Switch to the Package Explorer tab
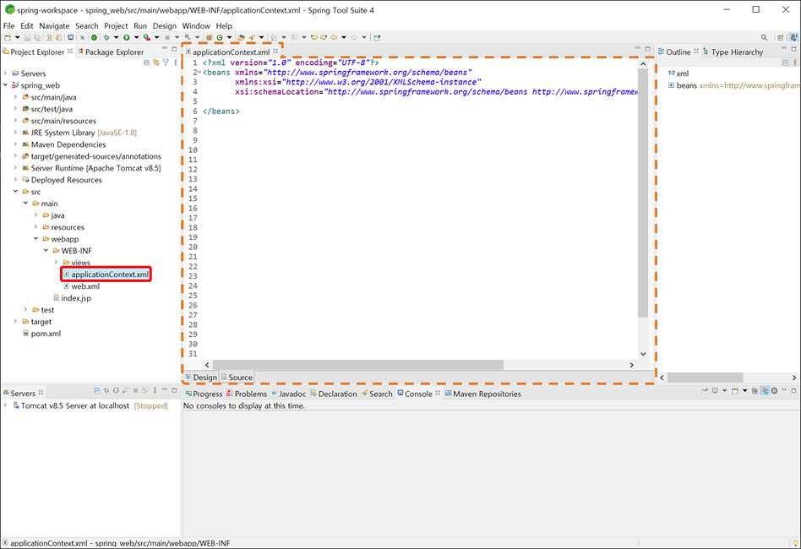Image resolution: width=801 pixels, height=549 pixels. point(111,52)
